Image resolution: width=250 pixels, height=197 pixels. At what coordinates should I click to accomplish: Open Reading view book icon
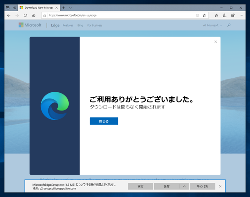(197, 15)
